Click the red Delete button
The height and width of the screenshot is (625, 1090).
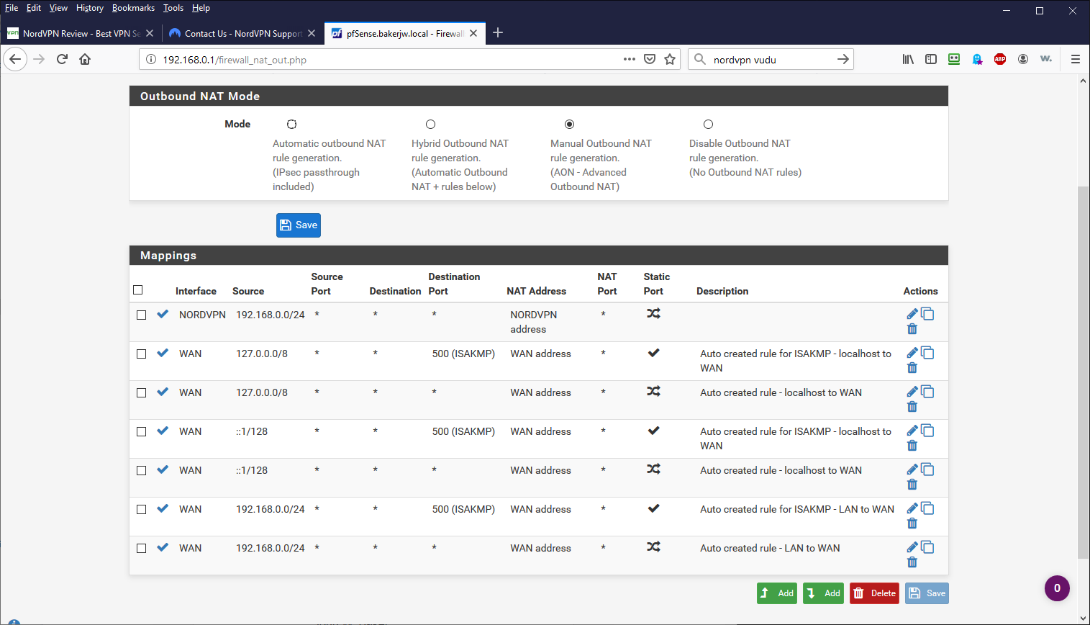coord(874,593)
